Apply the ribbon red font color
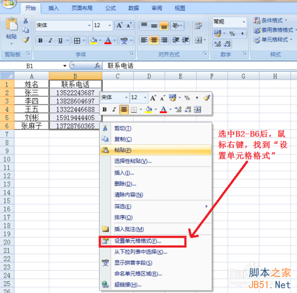 point(108,40)
